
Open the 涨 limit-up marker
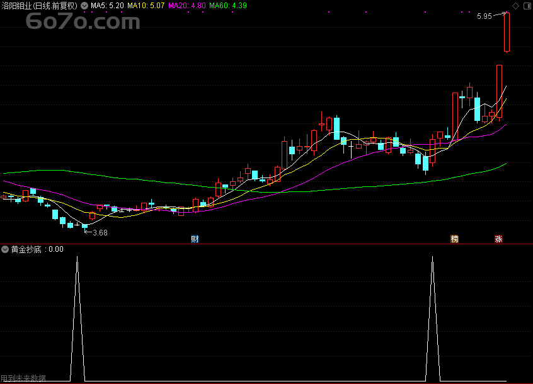(499, 239)
